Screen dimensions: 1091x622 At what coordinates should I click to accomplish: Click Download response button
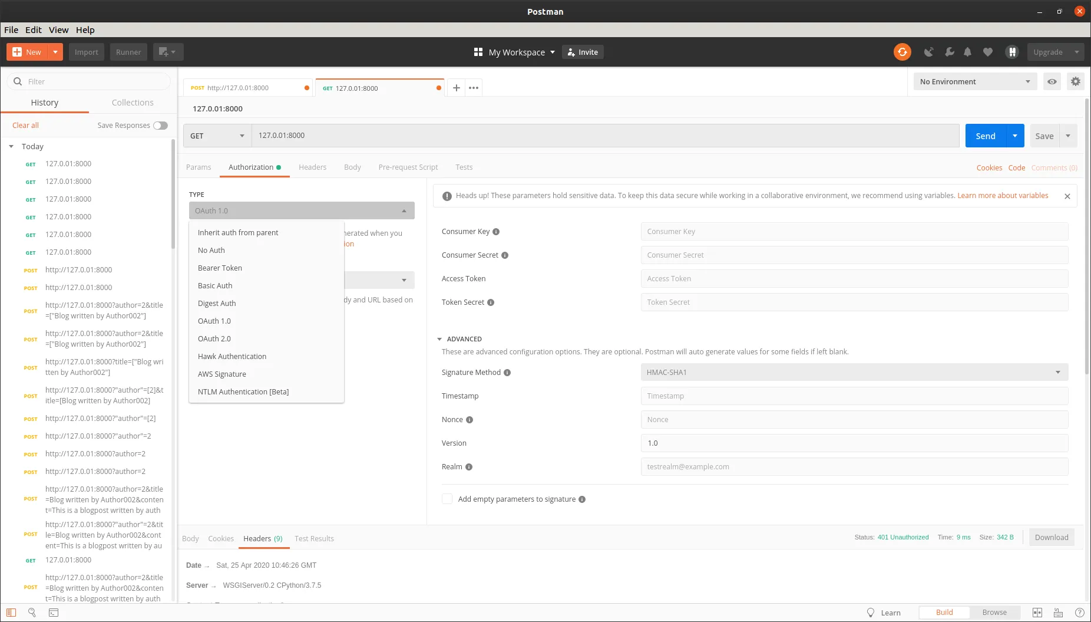(x=1052, y=537)
